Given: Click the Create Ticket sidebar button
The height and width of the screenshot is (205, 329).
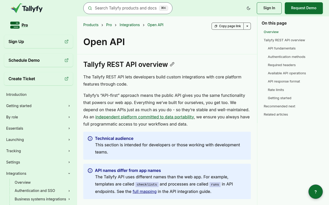Looking at the screenshot, I should [x=39, y=79].
